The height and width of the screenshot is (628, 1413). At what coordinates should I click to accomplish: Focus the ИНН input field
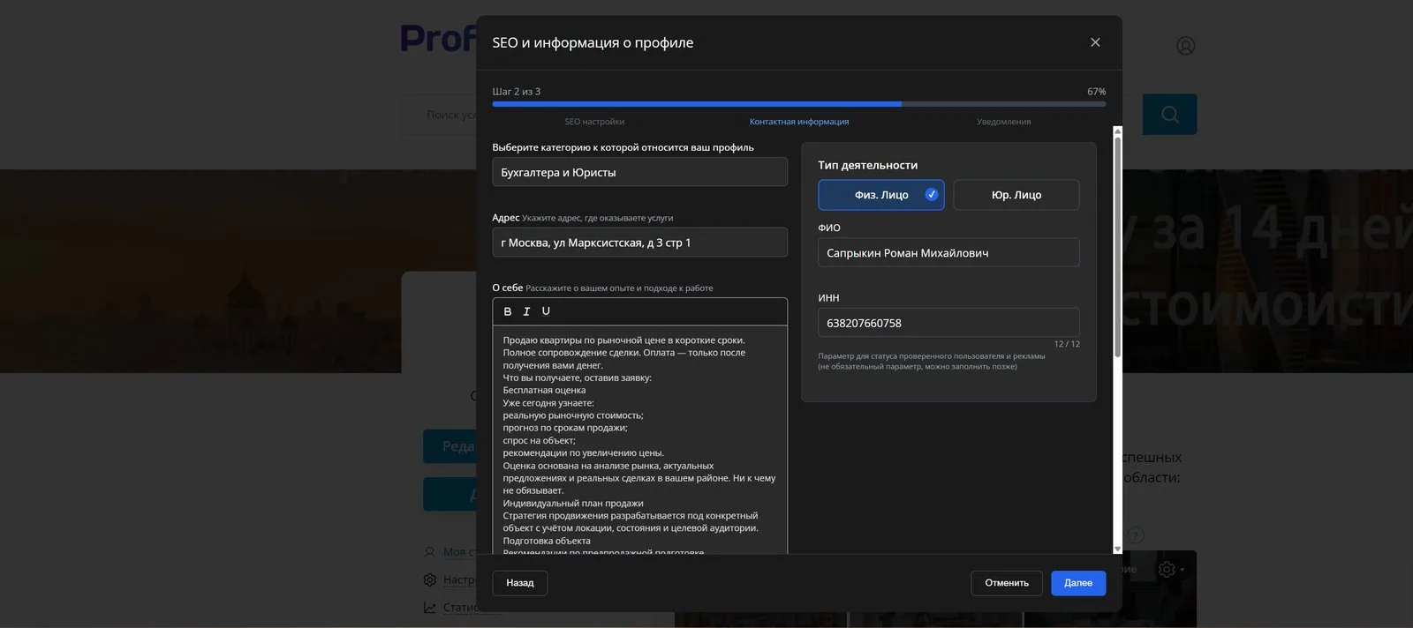[x=948, y=323]
